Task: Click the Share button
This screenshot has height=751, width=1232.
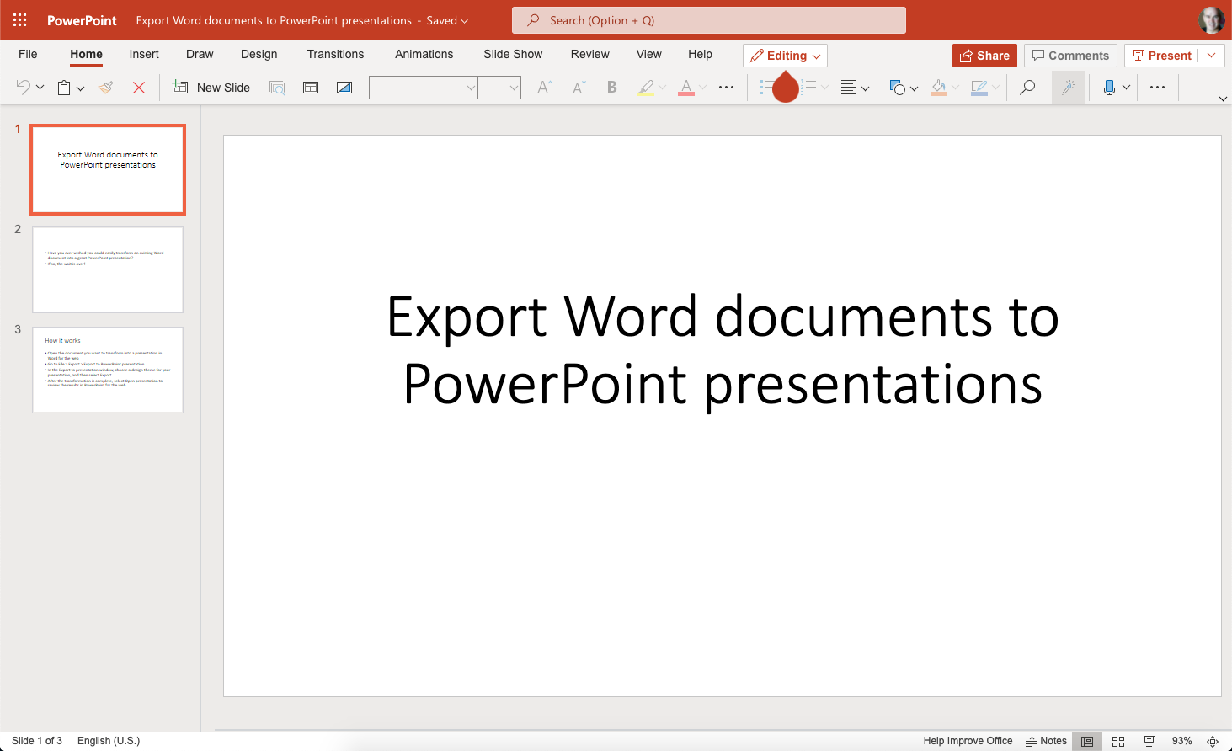Action: click(984, 56)
